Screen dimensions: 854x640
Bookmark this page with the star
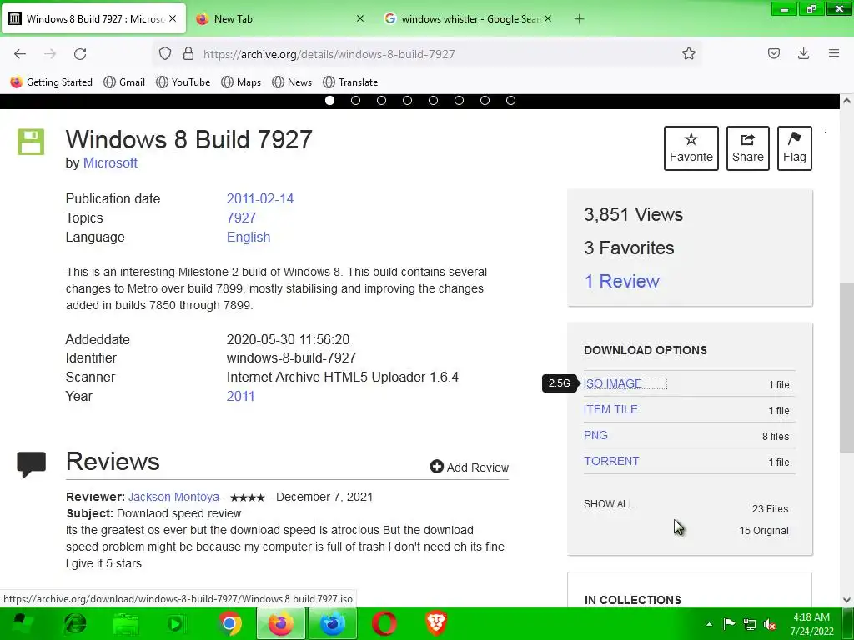coord(688,53)
